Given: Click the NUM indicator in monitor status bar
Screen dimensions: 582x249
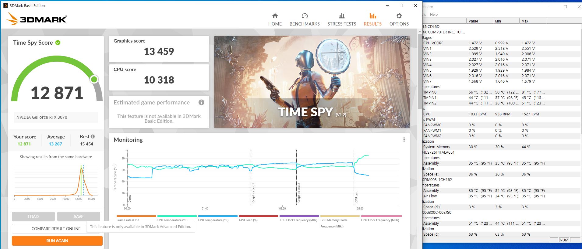Looking at the screenshot, I should coord(564,240).
